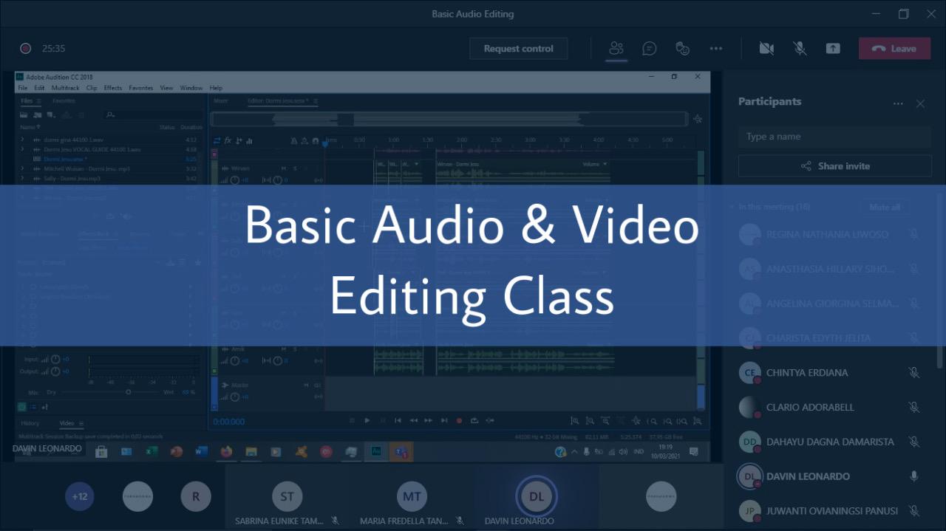
Task: Open the Effects menu in Audition
Action: tap(113, 88)
